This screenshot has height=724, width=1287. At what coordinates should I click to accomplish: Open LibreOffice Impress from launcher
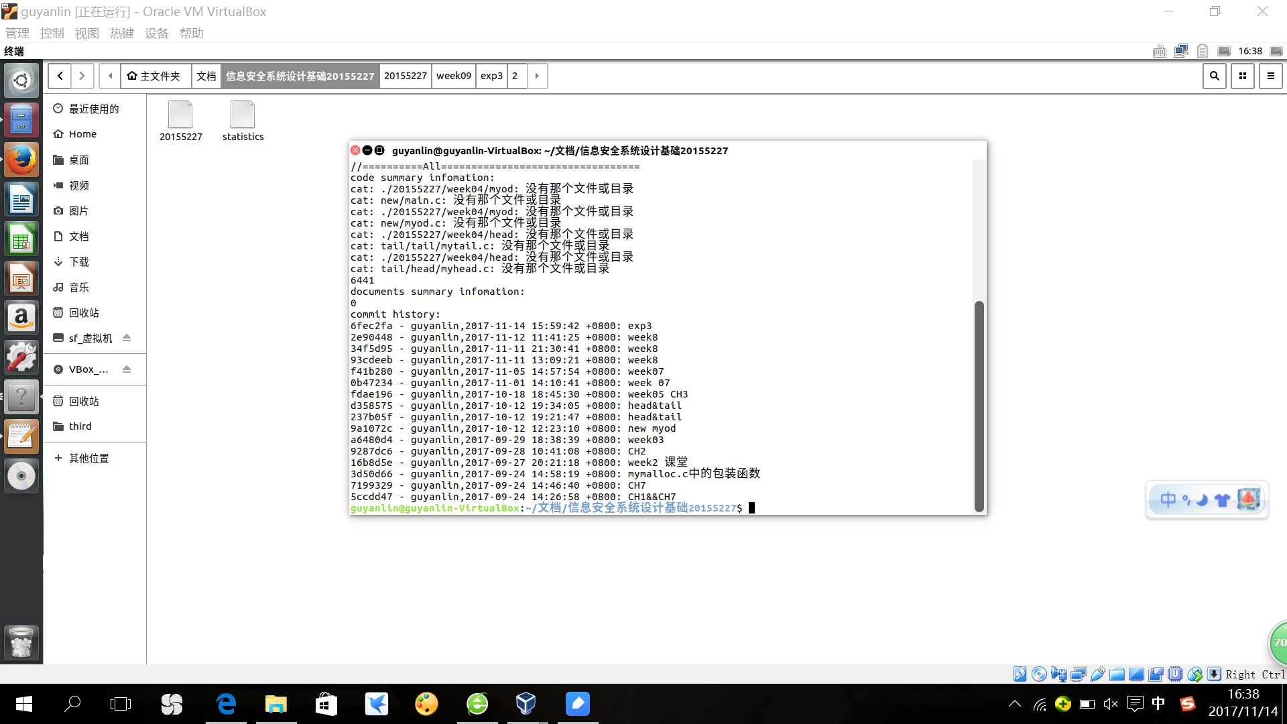21,278
